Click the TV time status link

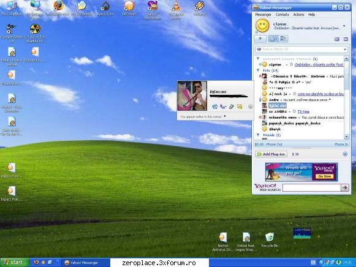click(x=303, y=111)
